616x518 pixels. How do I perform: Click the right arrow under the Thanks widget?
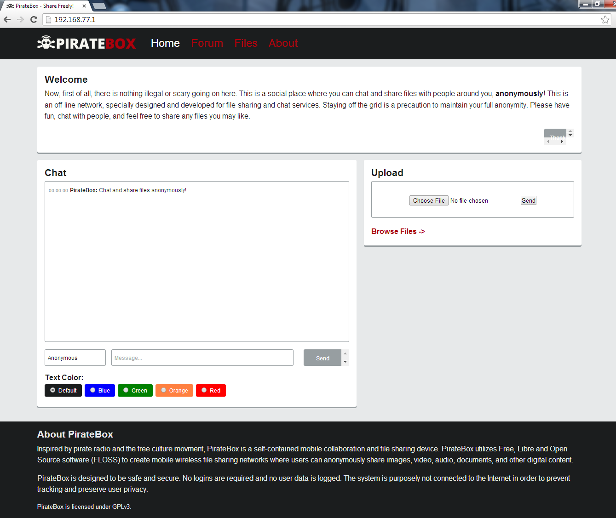[x=562, y=141]
